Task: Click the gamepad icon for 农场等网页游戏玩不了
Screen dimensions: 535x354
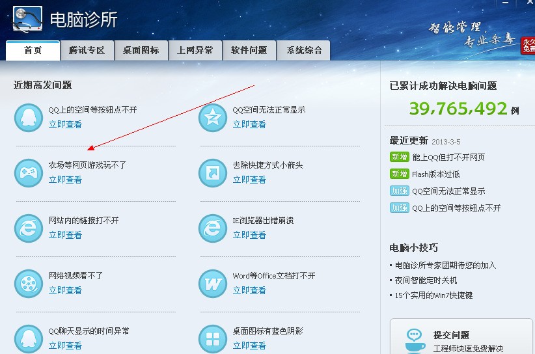Action: pos(29,173)
